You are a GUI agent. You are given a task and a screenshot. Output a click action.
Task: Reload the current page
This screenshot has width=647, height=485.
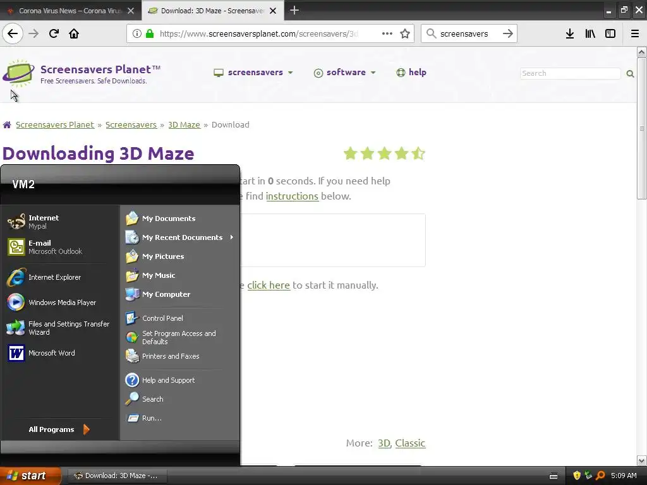pos(54,33)
